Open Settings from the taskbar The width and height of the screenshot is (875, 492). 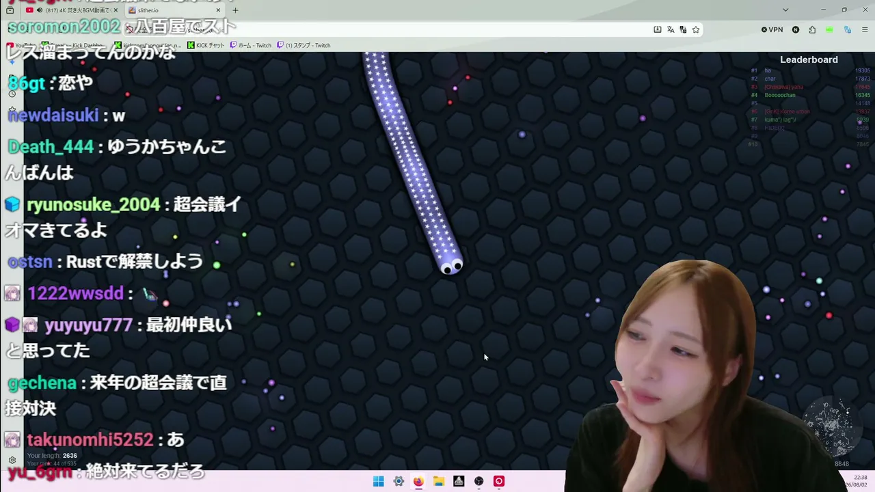click(399, 481)
